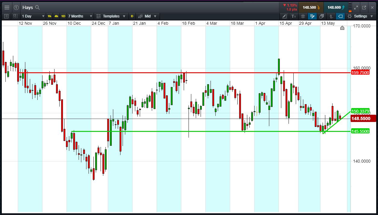
Task: Click the 7 Jan date label
Action: click(114, 23)
